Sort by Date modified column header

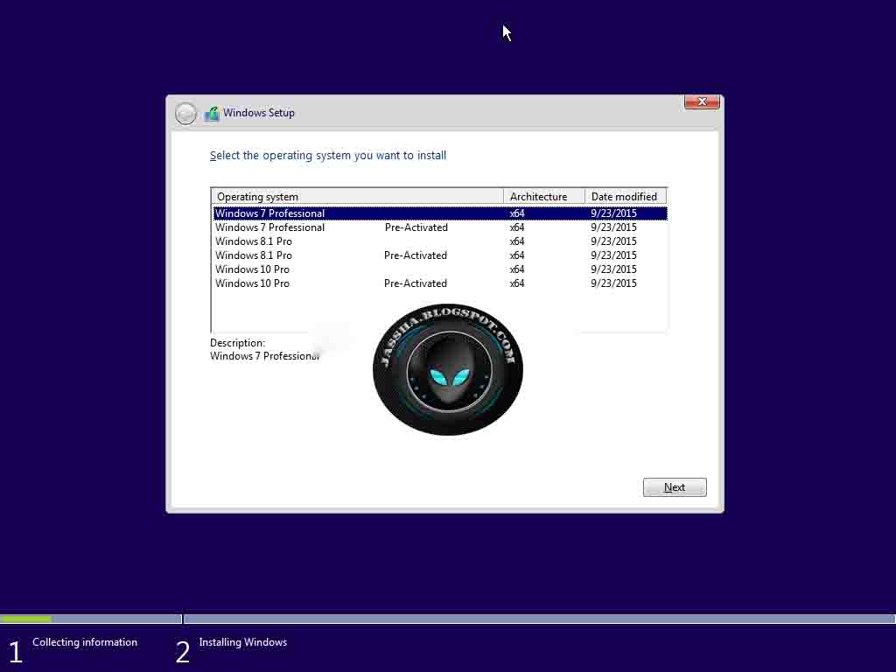(626, 197)
